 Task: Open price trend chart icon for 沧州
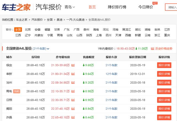click(73, 82)
